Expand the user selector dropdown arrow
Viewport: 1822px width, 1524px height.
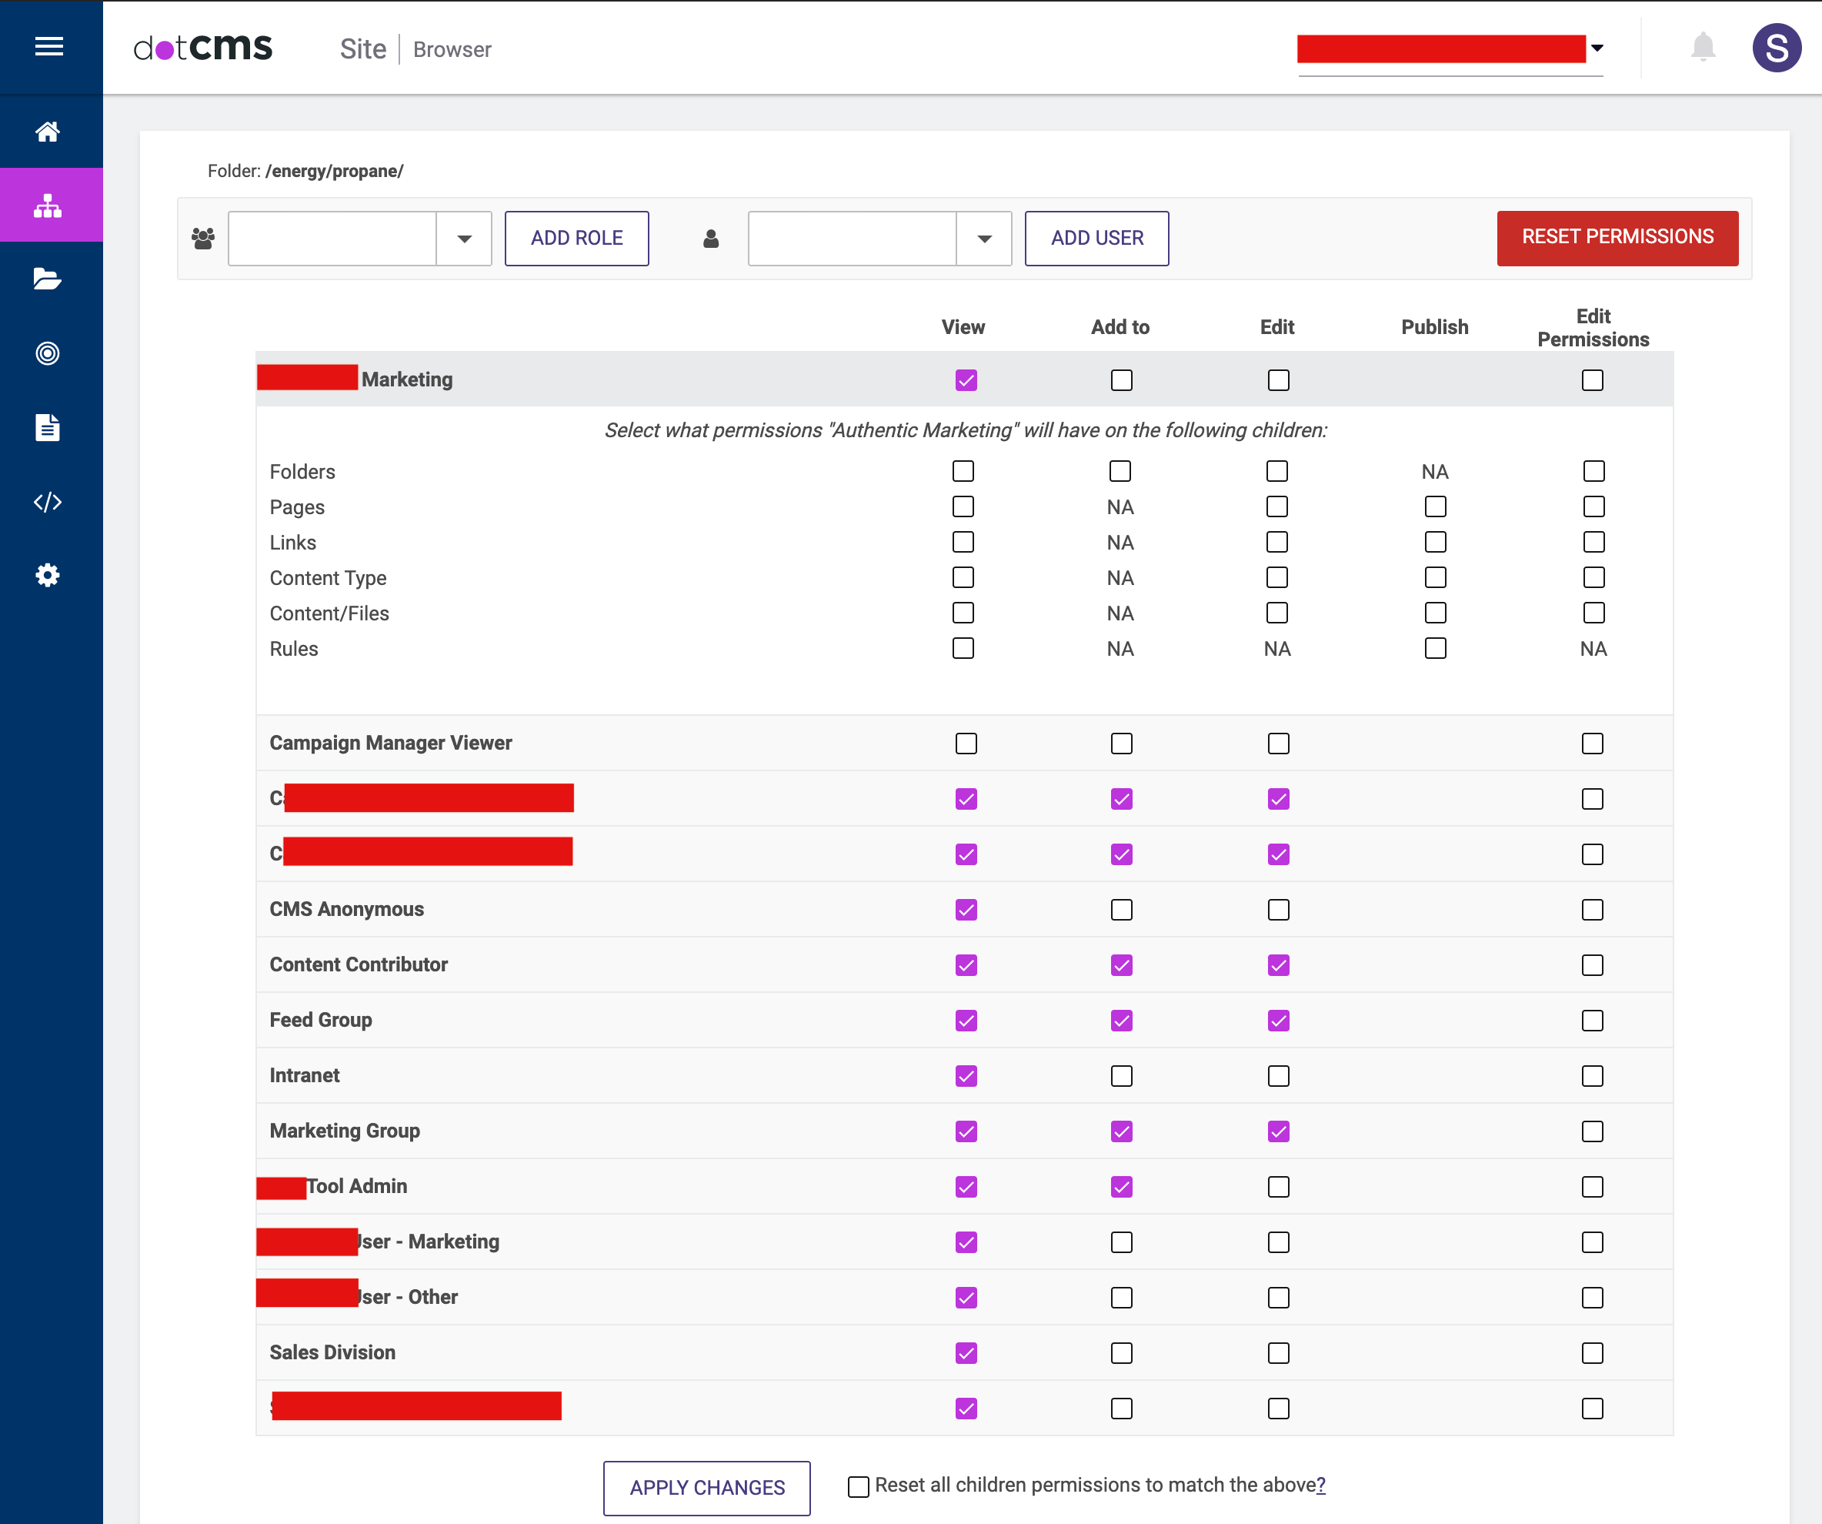pos(984,239)
